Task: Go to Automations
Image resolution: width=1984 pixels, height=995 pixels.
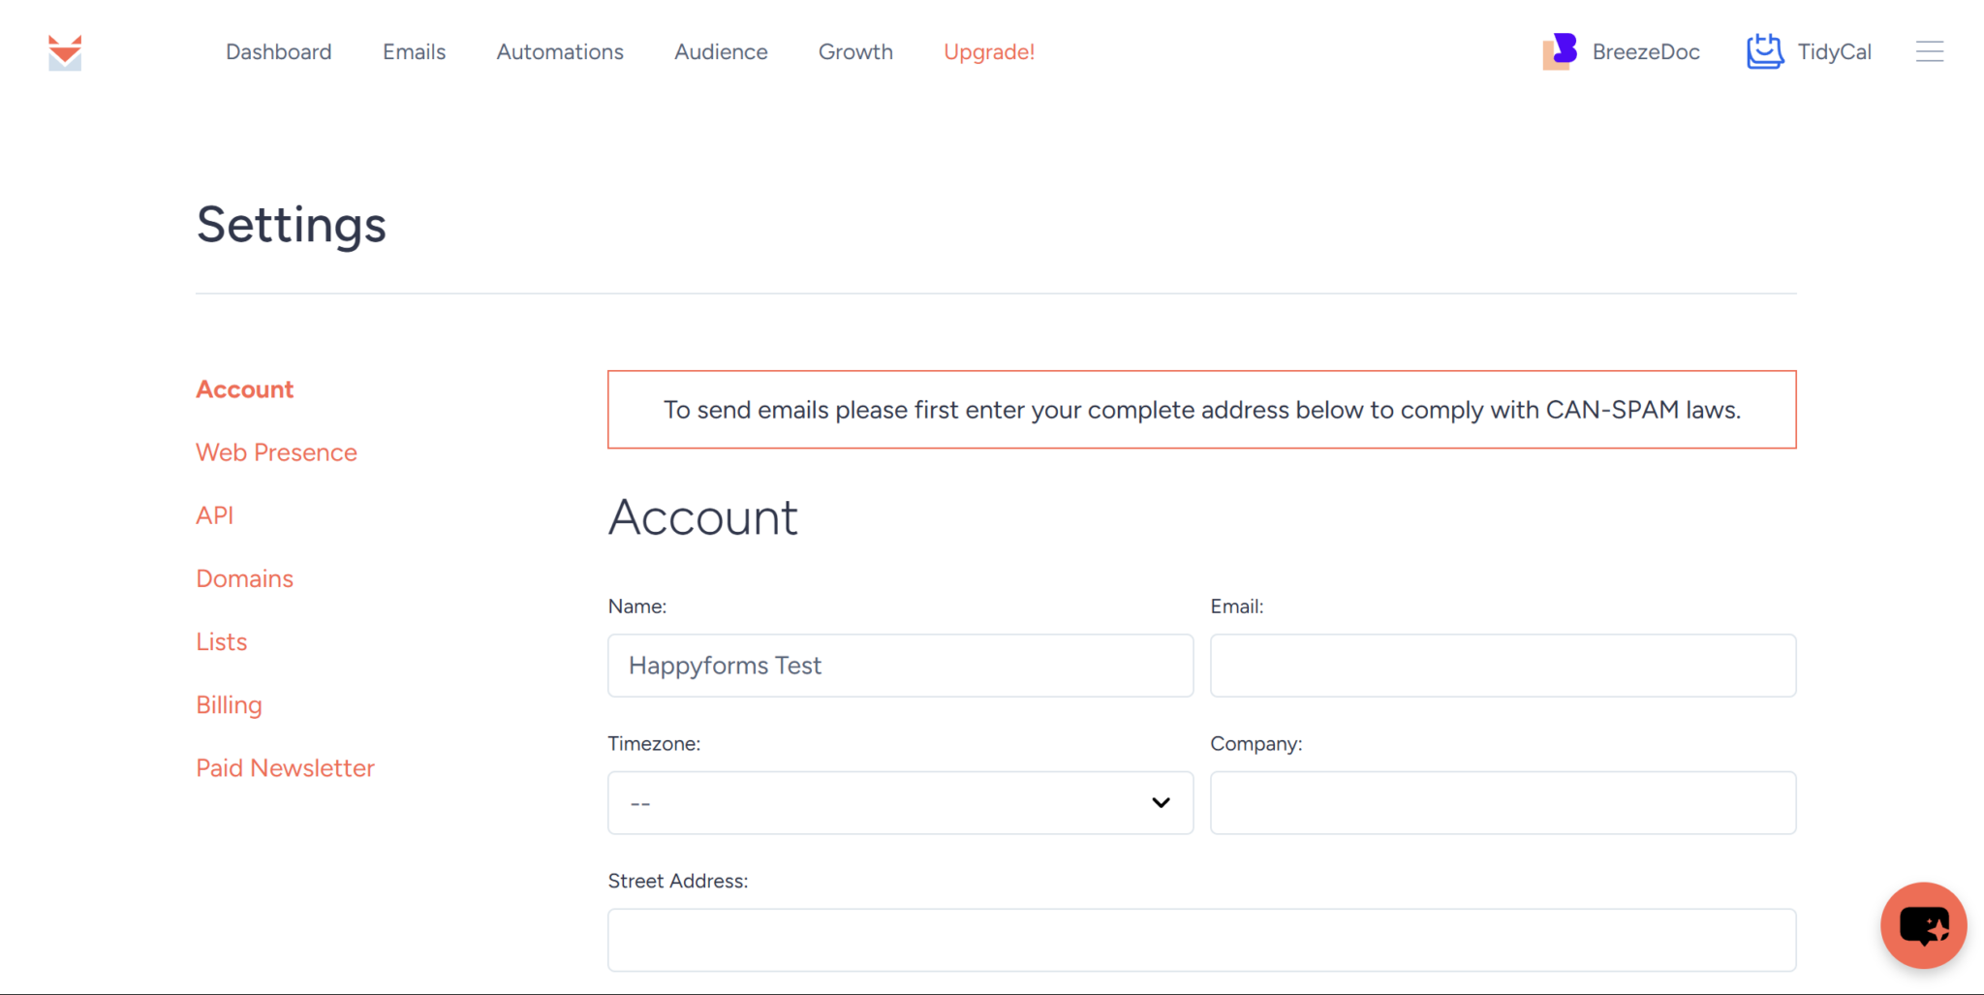Action: coord(559,52)
